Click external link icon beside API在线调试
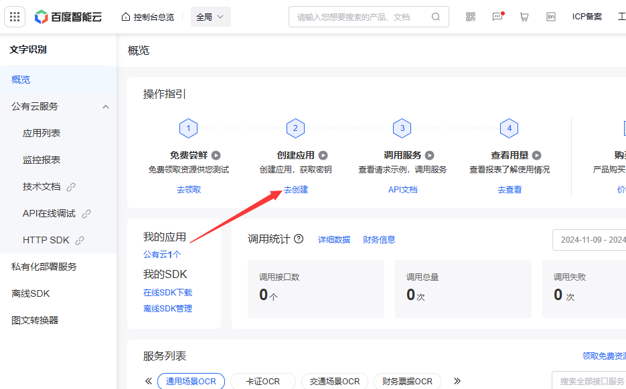This screenshot has width=626, height=389. 86,214
